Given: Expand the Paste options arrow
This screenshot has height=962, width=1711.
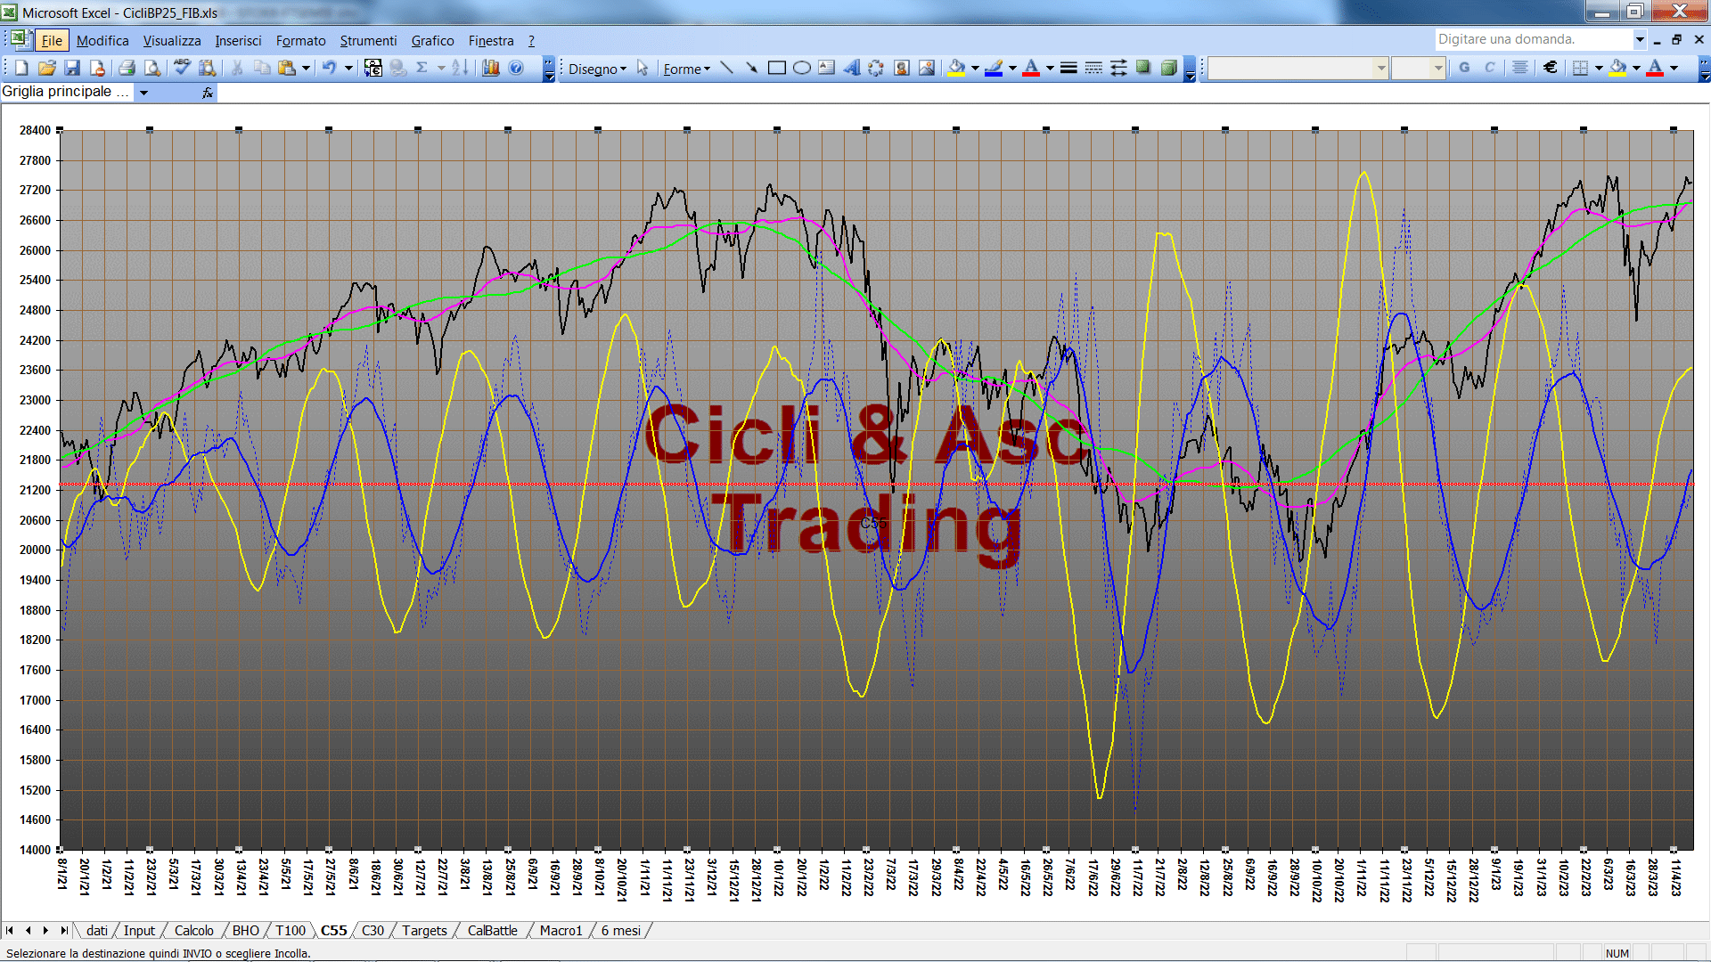Looking at the screenshot, I should pyautogui.click(x=306, y=68).
